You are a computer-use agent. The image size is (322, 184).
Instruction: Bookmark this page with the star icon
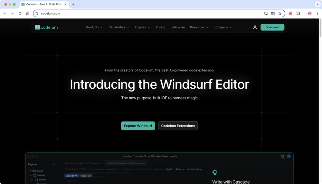280,13
